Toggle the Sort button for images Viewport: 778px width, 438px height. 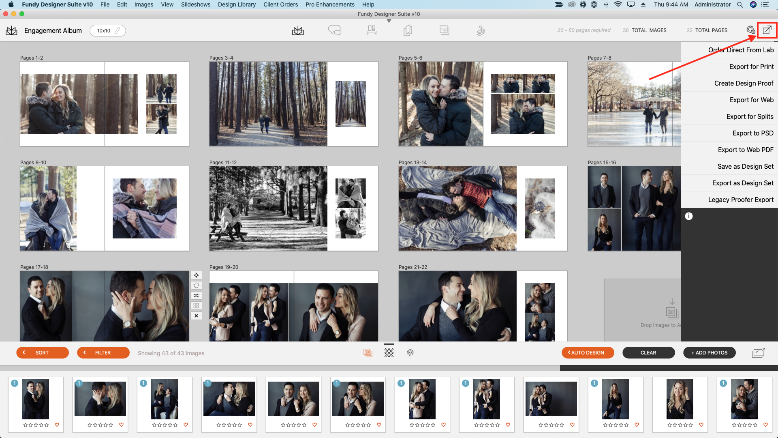[x=43, y=352]
